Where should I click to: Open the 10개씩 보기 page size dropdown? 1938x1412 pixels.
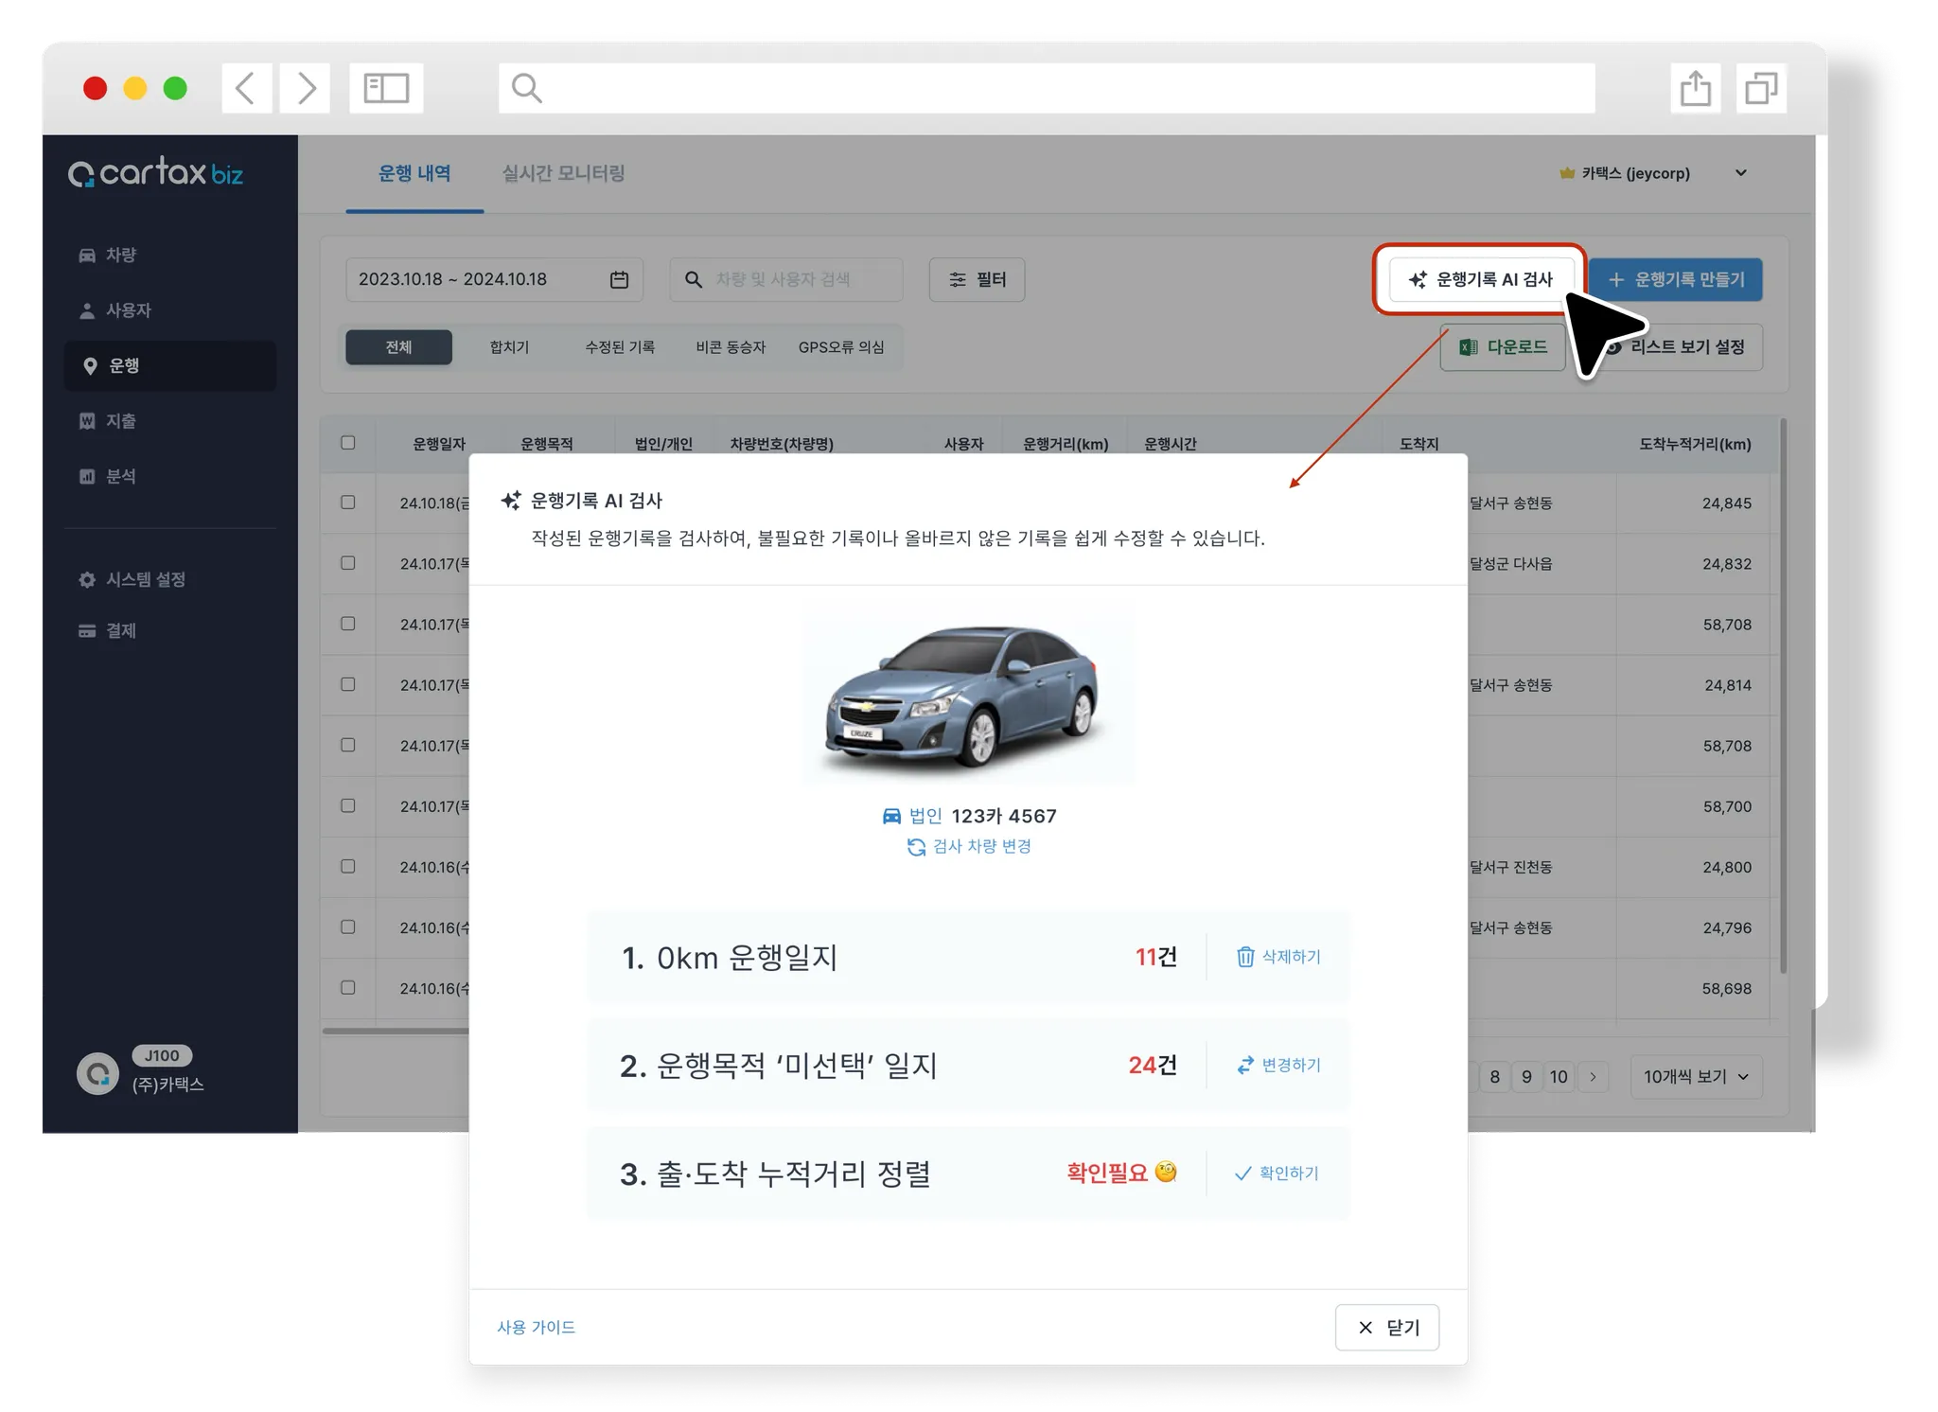coord(1696,1077)
